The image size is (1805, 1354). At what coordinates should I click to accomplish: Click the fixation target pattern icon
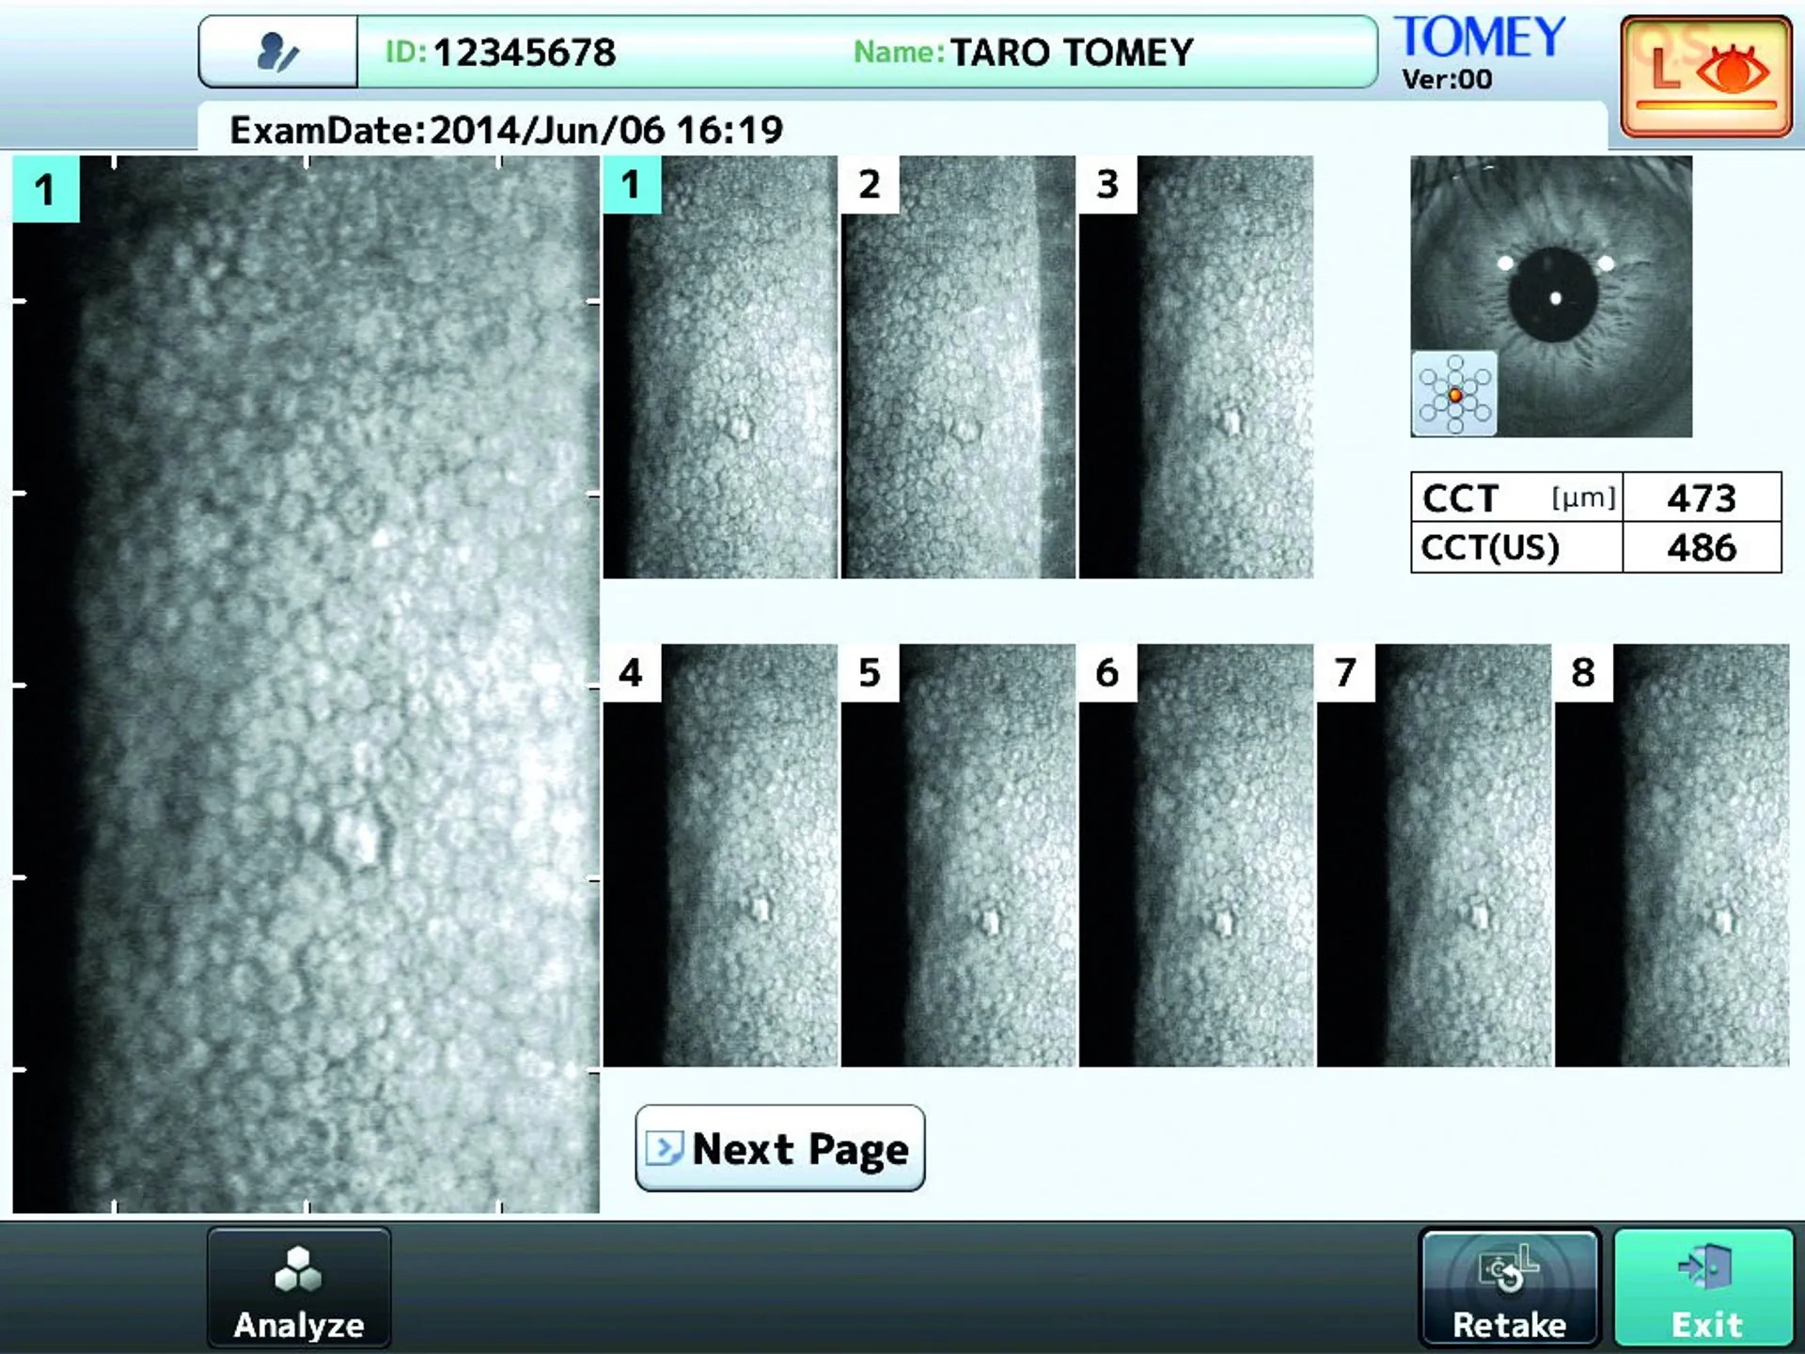1453,394
